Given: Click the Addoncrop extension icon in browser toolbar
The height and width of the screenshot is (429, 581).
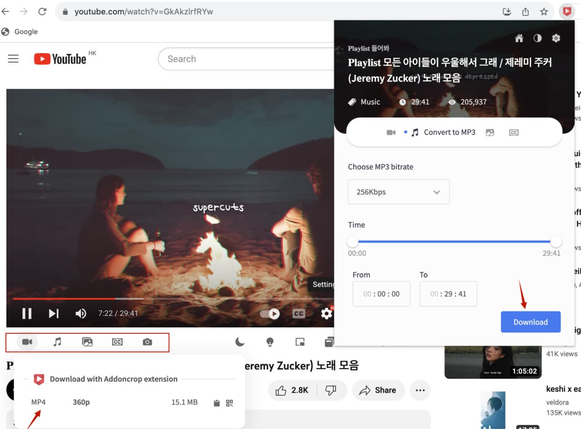Looking at the screenshot, I should [x=567, y=11].
